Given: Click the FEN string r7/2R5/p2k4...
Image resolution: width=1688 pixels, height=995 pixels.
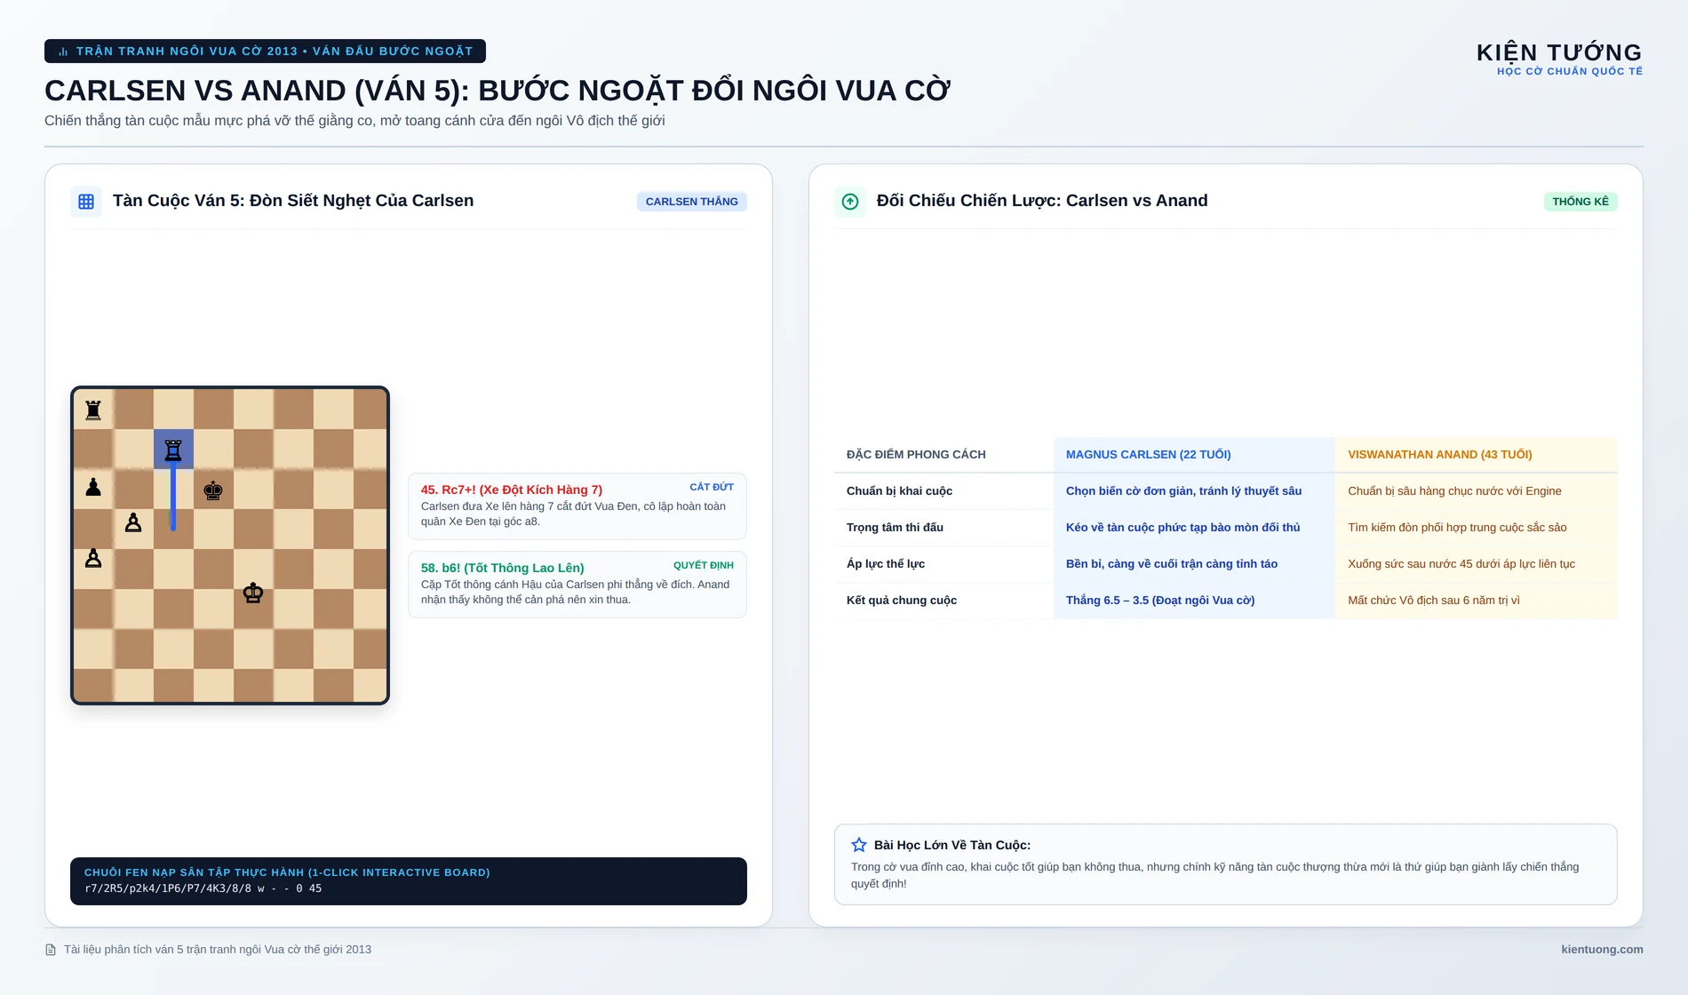Looking at the screenshot, I should click(203, 888).
